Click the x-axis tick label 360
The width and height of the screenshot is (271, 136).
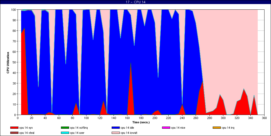[x=264, y=118]
